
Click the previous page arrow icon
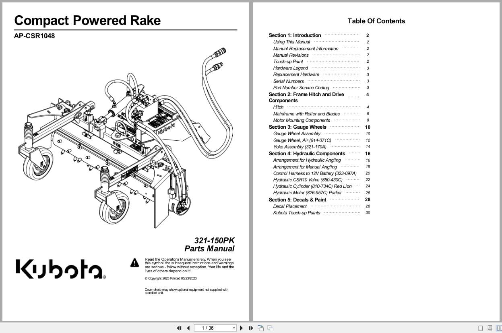(188, 328)
